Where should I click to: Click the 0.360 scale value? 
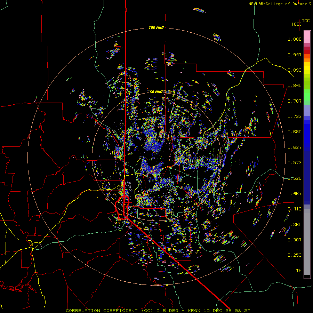click(x=295, y=225)
